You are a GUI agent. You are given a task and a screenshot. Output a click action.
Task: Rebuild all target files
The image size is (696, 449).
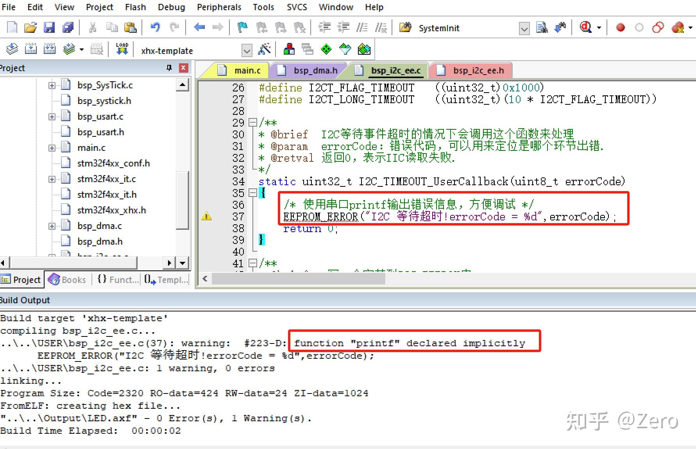(x=49, y=48)
